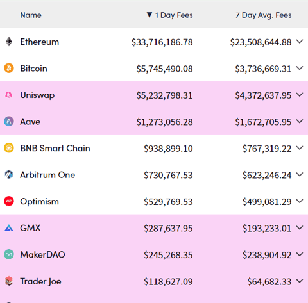Click the green MakerDAO logo icon
The image size is (308, 303).
(9, 254)
